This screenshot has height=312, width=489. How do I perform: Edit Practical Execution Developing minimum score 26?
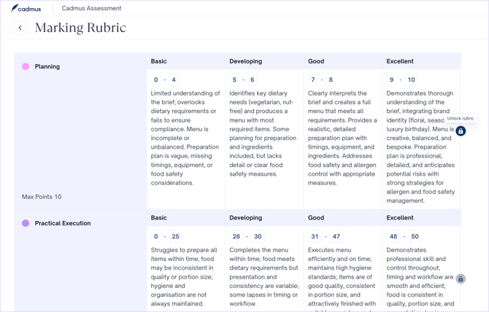point(236,237)
